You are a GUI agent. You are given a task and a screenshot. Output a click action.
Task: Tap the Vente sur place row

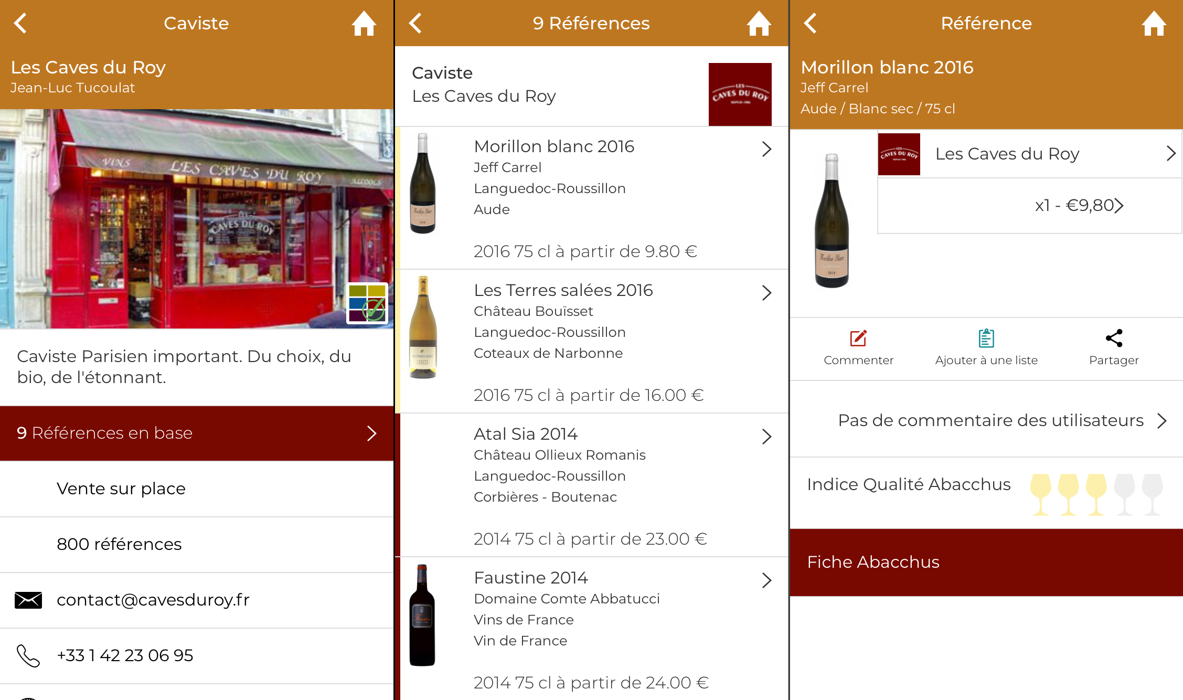[x=197, y=489]
